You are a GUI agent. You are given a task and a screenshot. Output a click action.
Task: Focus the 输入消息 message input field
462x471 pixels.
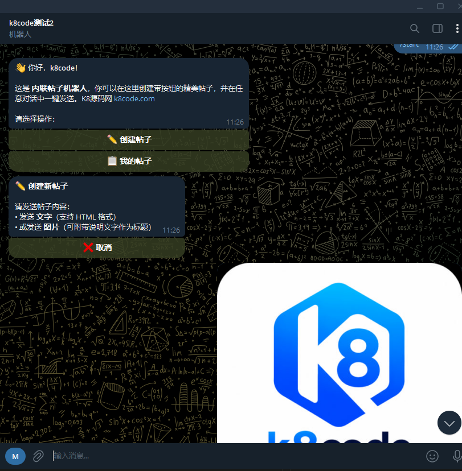click(x=235, y=456)
